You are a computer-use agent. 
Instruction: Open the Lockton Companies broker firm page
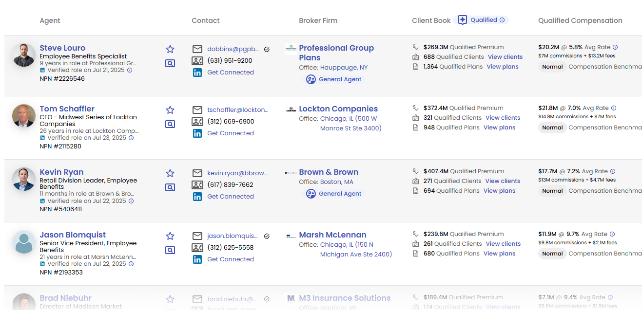pyautogui.click(x=338, y=109)
